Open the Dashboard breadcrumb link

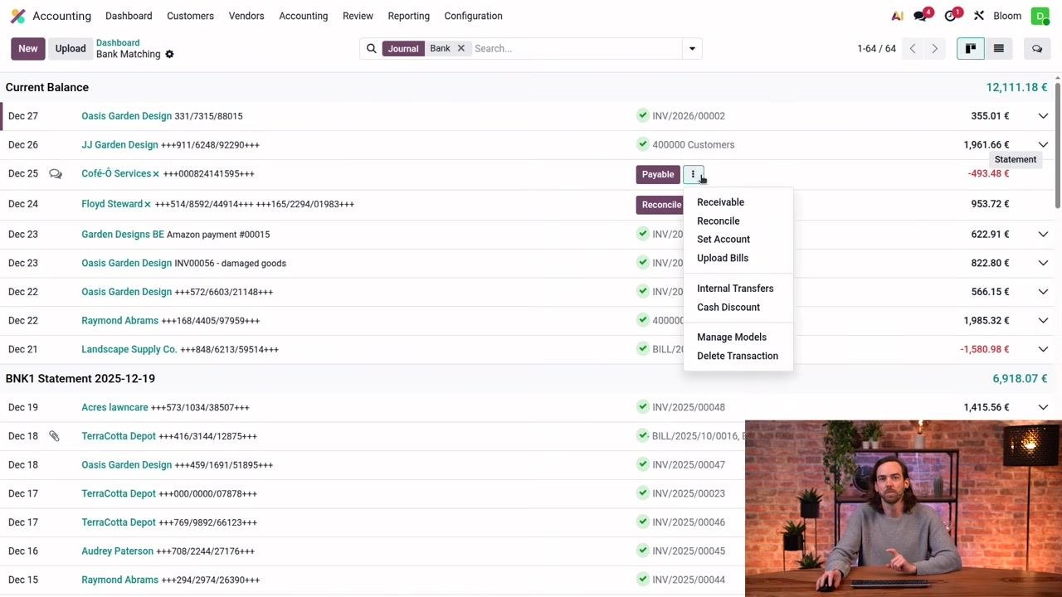(x=118, y=43)
